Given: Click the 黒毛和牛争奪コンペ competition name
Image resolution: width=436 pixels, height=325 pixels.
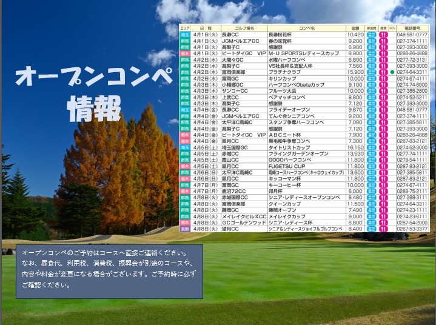Looking at the screenshot, I should click(x=289, y=141).
